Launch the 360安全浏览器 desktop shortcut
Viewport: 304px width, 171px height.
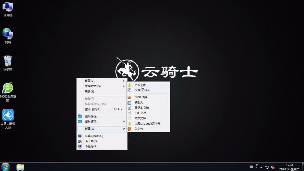[8, 92]
